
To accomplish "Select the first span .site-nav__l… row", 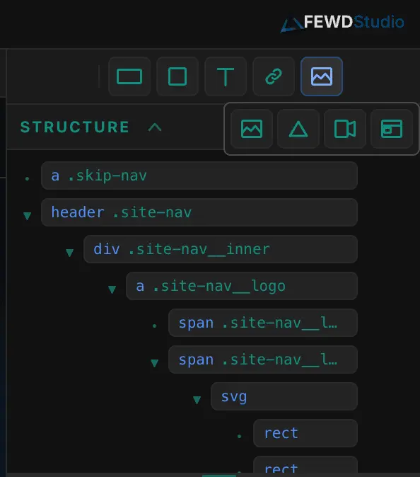I will (x=263, y=323).
